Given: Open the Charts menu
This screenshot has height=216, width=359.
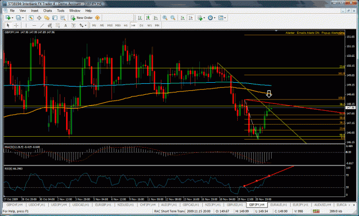Looking at the screenshot, I should [x=48, y=10].
